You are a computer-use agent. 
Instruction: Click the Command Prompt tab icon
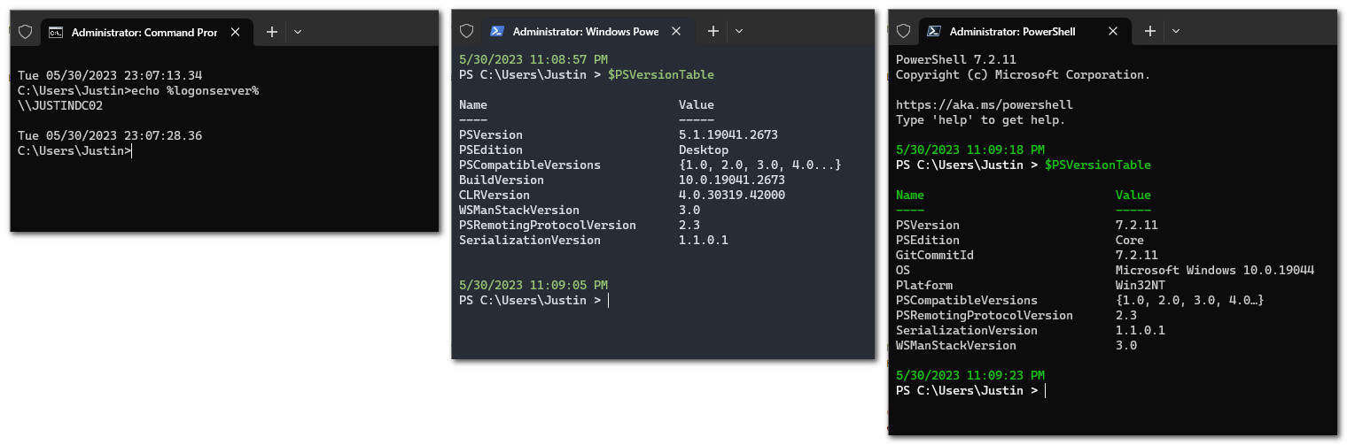pos(56,32)
